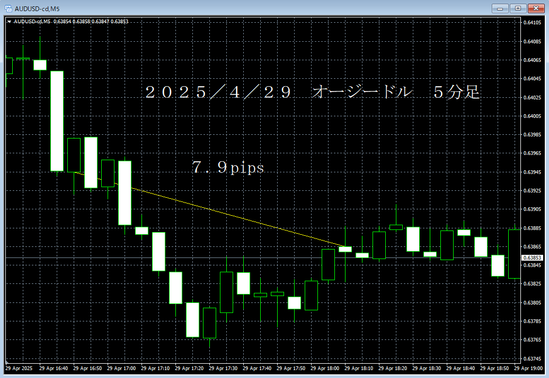Screen dimensions: 549x378
Task: Click the 29 Apr 17:00 time axis label
Action: (121, 368)
